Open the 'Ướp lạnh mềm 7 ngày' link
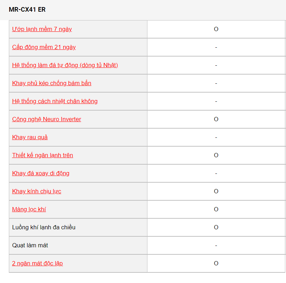Screen dimensions: 286x283 [42, 29]
